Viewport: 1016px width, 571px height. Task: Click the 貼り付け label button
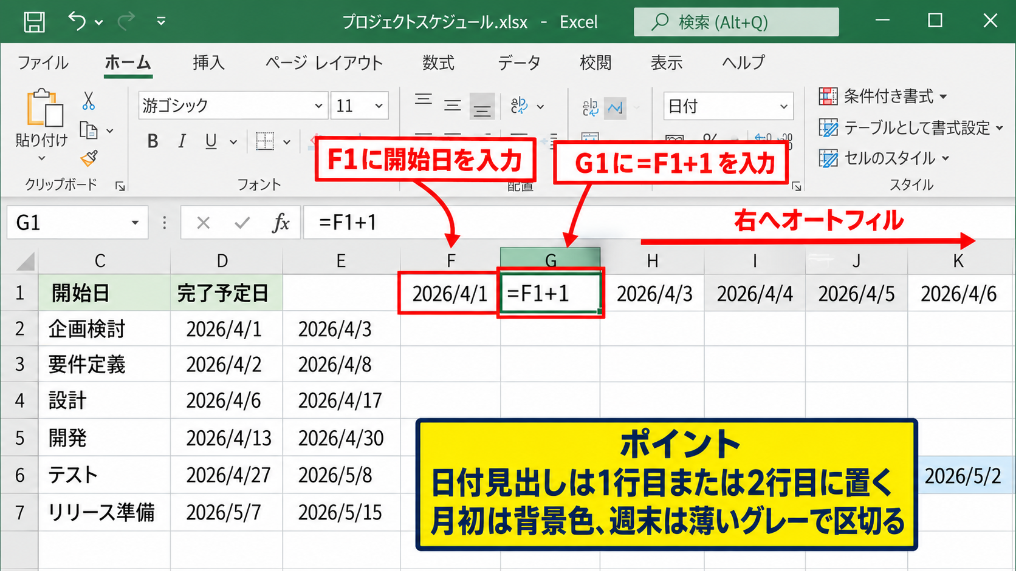coord(41,140)
